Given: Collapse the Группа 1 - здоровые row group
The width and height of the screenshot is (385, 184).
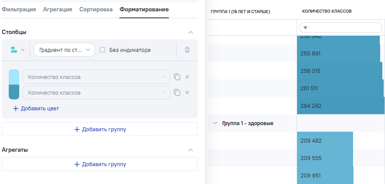Looking at the screenshot, I should coord(215,123).
